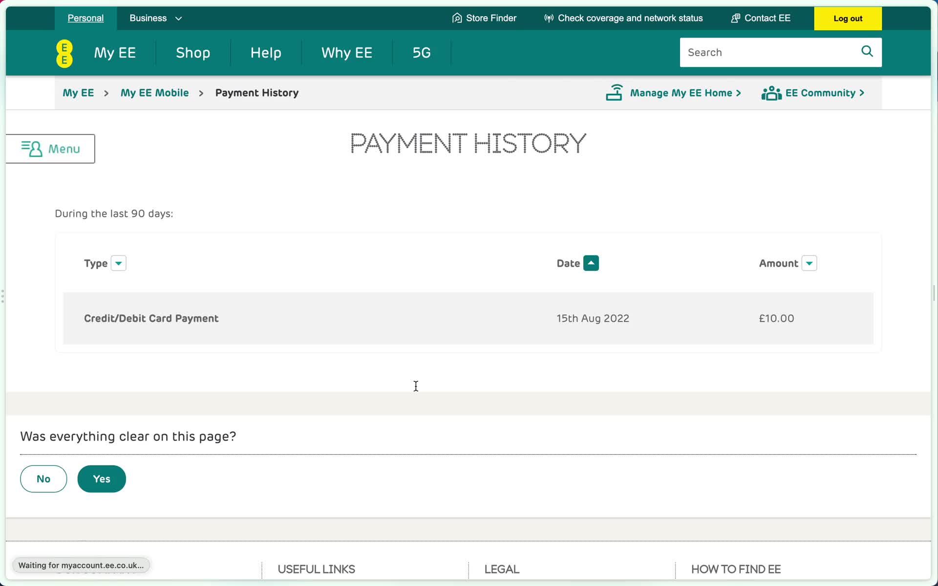Screen dimensions: 938x586
Task: Sort payments by Amount arrow
Action: [x=810, y=263]
